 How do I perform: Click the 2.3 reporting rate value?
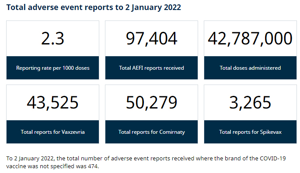(52, 38)
